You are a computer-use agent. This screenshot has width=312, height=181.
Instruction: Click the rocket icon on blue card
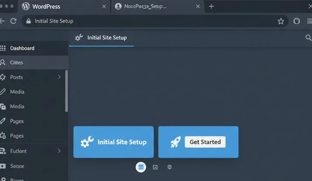pyautogui.click(x=175, y=142)
